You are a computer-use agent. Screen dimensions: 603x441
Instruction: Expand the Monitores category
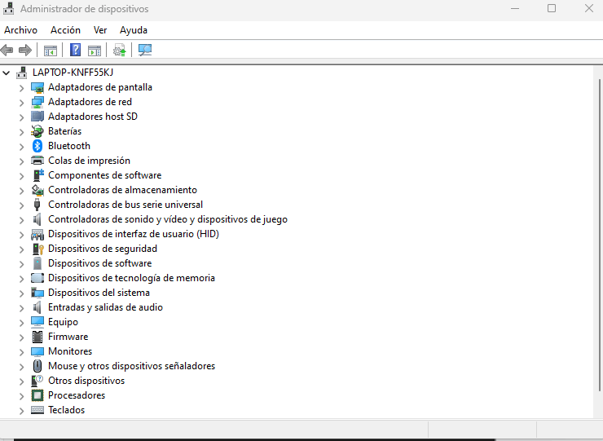[21, 352]
